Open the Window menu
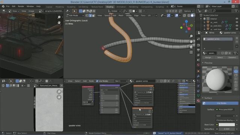This screenshot has width=240, height=135. [30, 6]
